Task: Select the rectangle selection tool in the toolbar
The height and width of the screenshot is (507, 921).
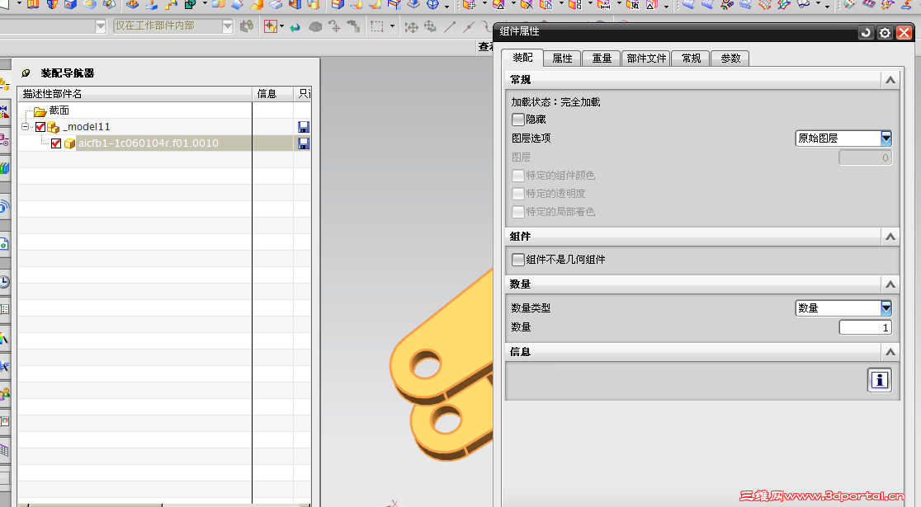Action: click(376, 26)
